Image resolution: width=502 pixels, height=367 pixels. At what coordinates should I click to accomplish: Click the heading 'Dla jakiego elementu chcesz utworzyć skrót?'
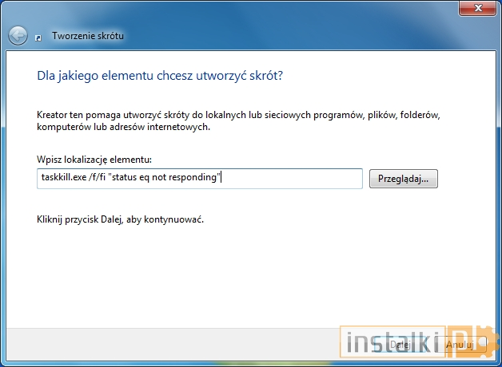[x=161, y=76]
